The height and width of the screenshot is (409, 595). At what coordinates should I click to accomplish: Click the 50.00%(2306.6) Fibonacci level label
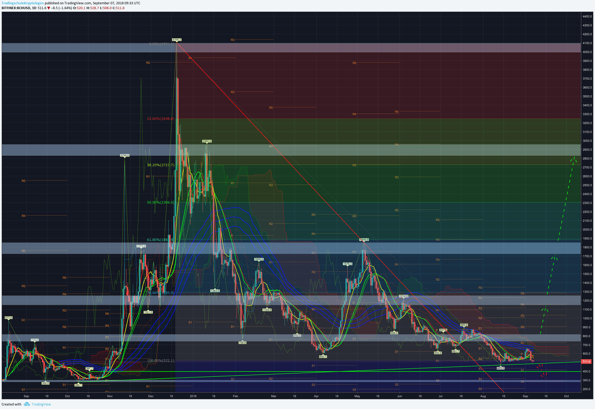pos(161,202)
